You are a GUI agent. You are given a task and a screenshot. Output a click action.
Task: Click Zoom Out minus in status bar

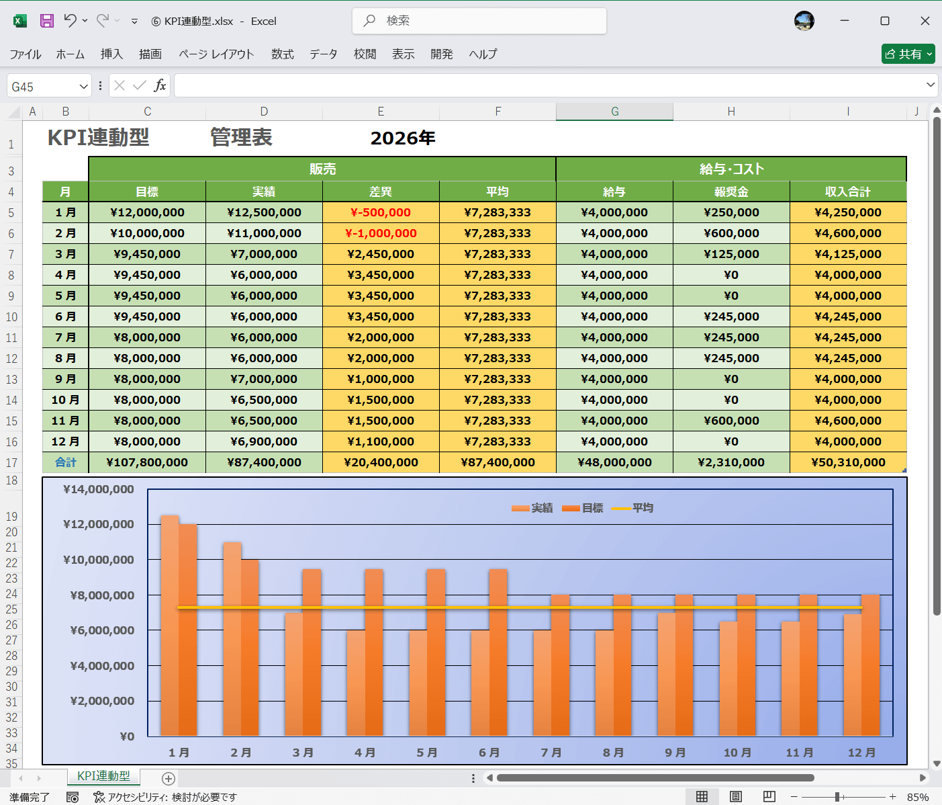click(792, 797)
